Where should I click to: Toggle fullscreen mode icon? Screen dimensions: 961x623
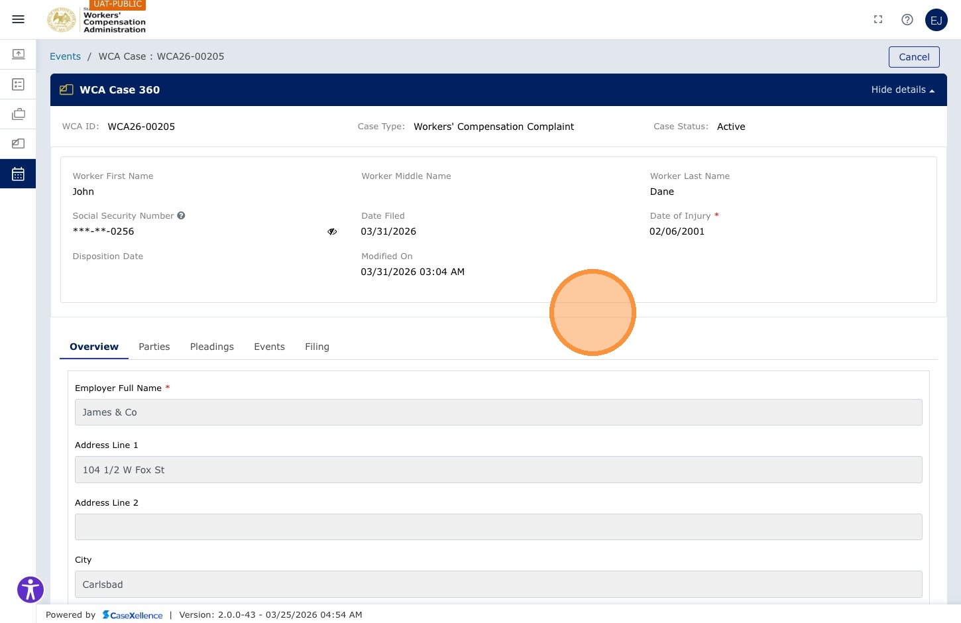click(x=878, y=20)
